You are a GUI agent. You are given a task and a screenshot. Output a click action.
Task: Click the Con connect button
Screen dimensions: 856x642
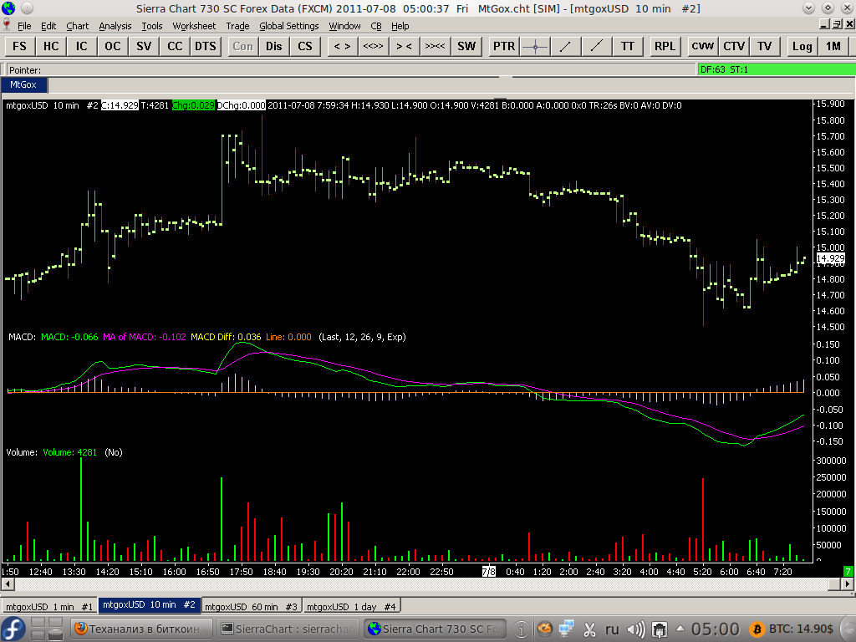pos(243,47)
